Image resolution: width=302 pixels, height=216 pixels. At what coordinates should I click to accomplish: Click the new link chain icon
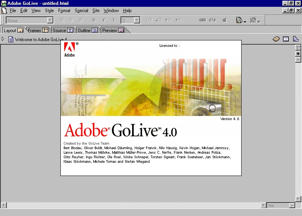pos(203,20)
